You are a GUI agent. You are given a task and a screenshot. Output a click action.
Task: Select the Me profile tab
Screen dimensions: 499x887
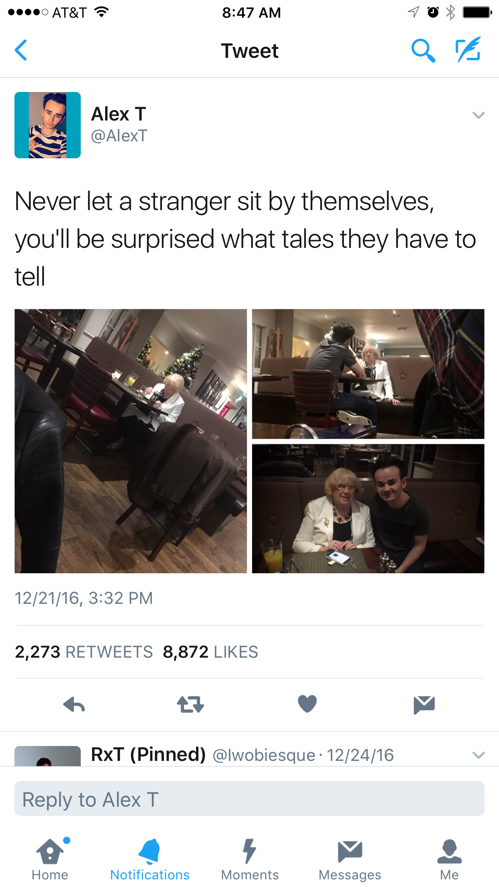(x=449, y=859)
